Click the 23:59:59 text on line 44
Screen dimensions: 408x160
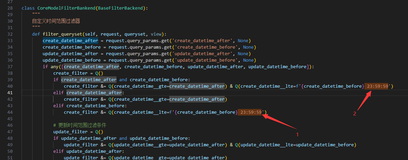point(251,112)
